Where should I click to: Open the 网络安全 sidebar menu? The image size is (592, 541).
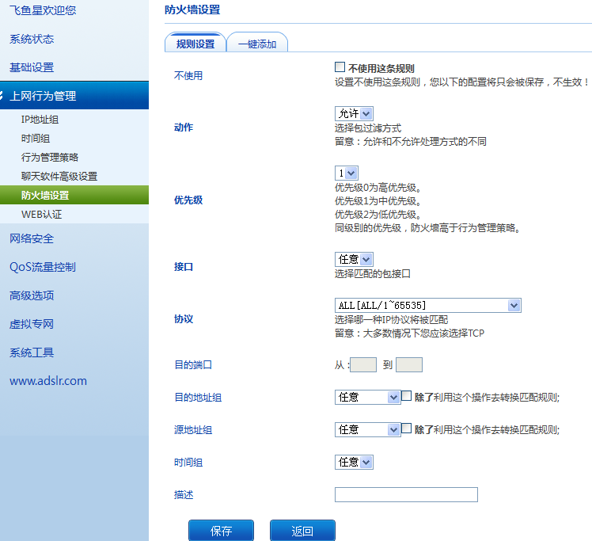pyautogui.click(x=32, y=238)
